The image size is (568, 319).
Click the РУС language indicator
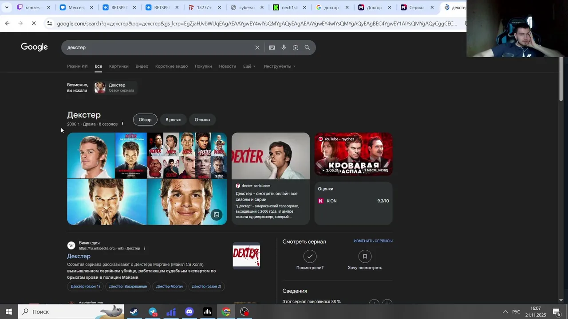point(516,312)
